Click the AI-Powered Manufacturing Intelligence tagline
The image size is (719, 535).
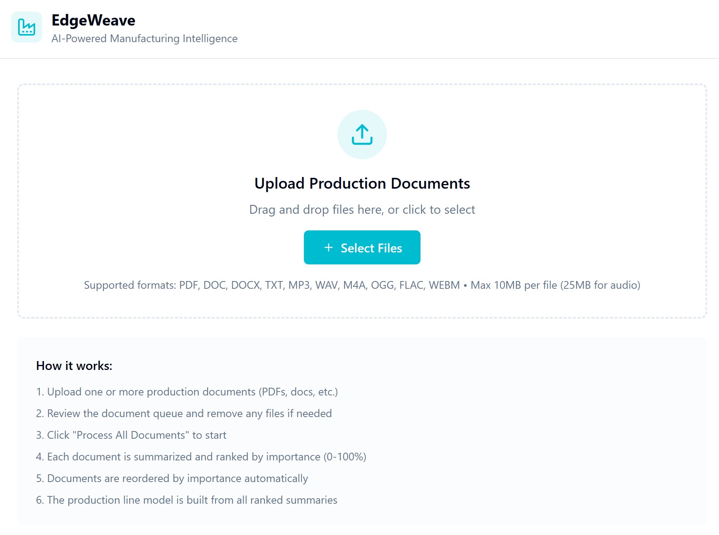[x=144, y=39]
